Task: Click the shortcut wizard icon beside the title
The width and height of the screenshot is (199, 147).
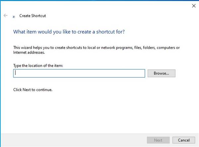Action: pos(14,17)
